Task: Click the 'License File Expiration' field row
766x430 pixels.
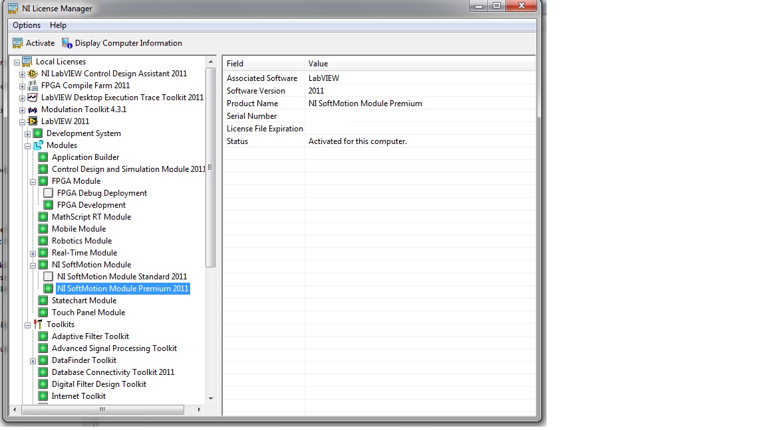Action: (x=378, y=129)
